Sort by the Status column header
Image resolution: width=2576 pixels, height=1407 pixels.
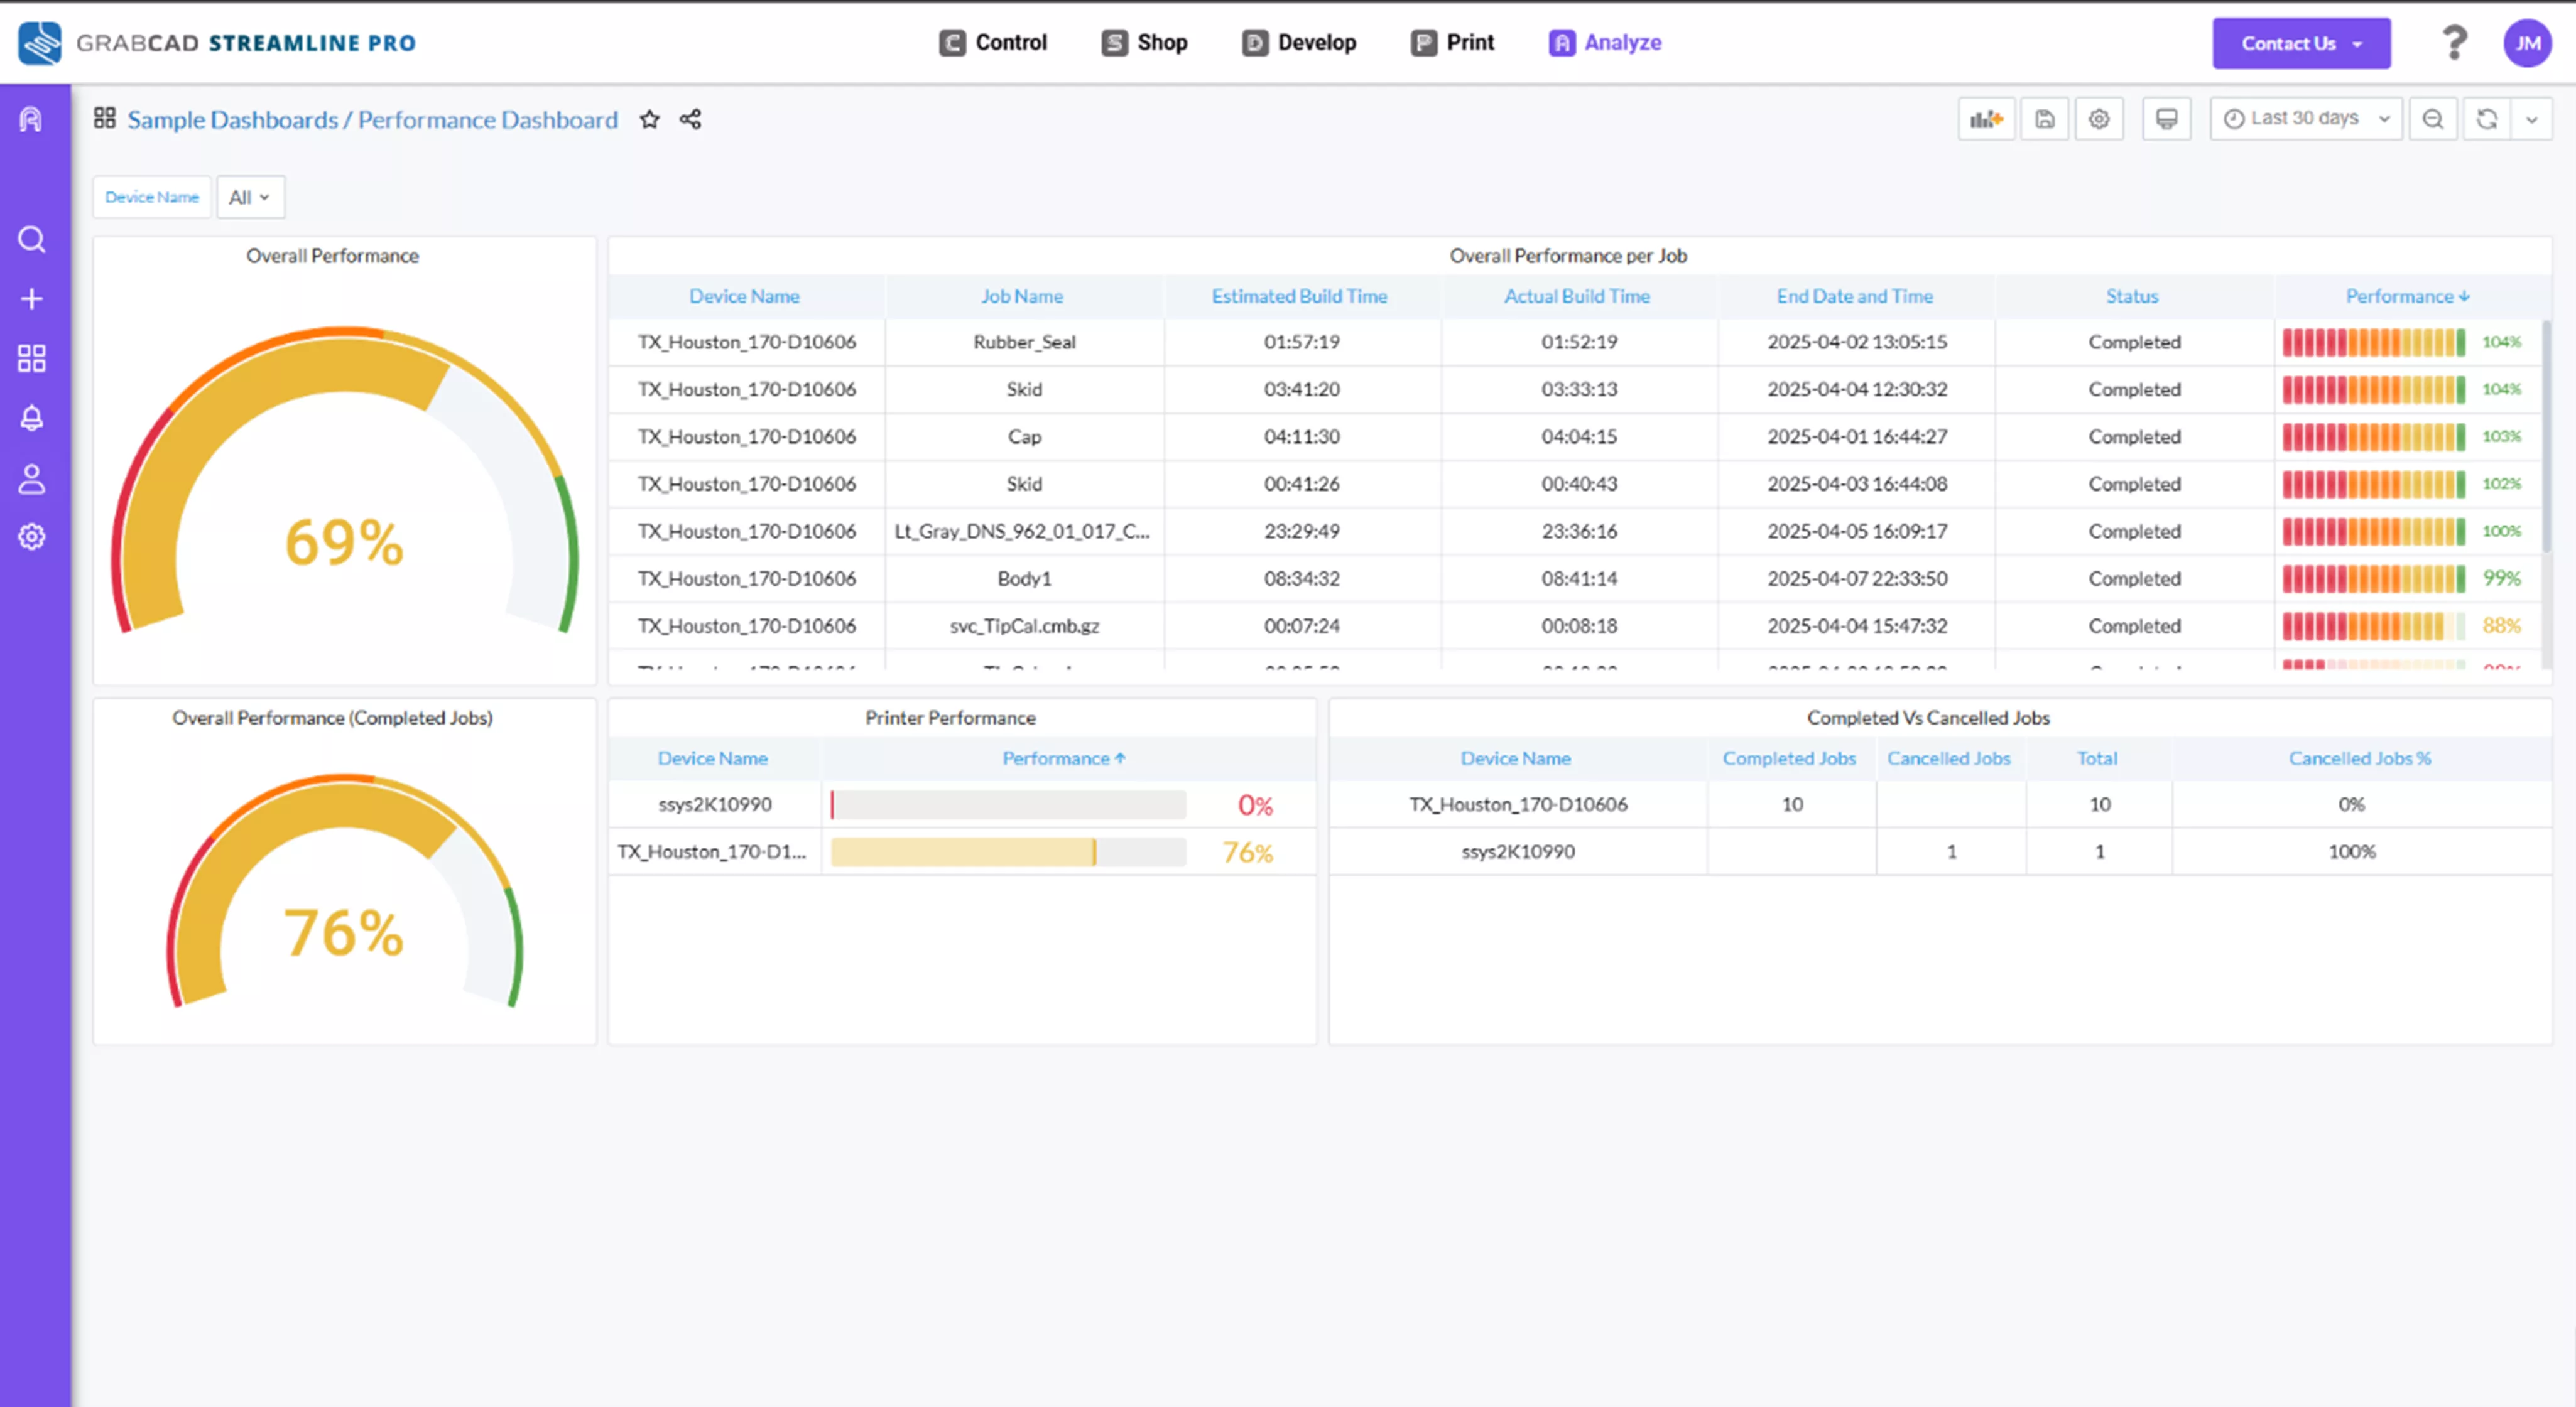pos(2132,296)
